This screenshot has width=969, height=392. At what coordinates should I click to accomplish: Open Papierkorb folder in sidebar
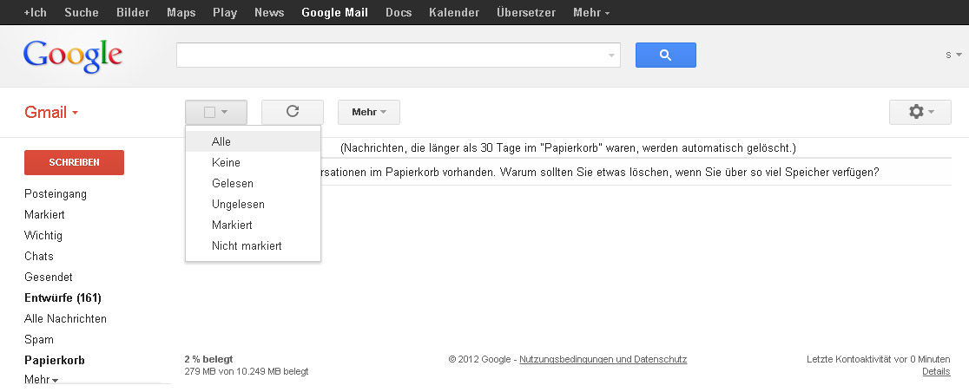(x=55, y=361)
